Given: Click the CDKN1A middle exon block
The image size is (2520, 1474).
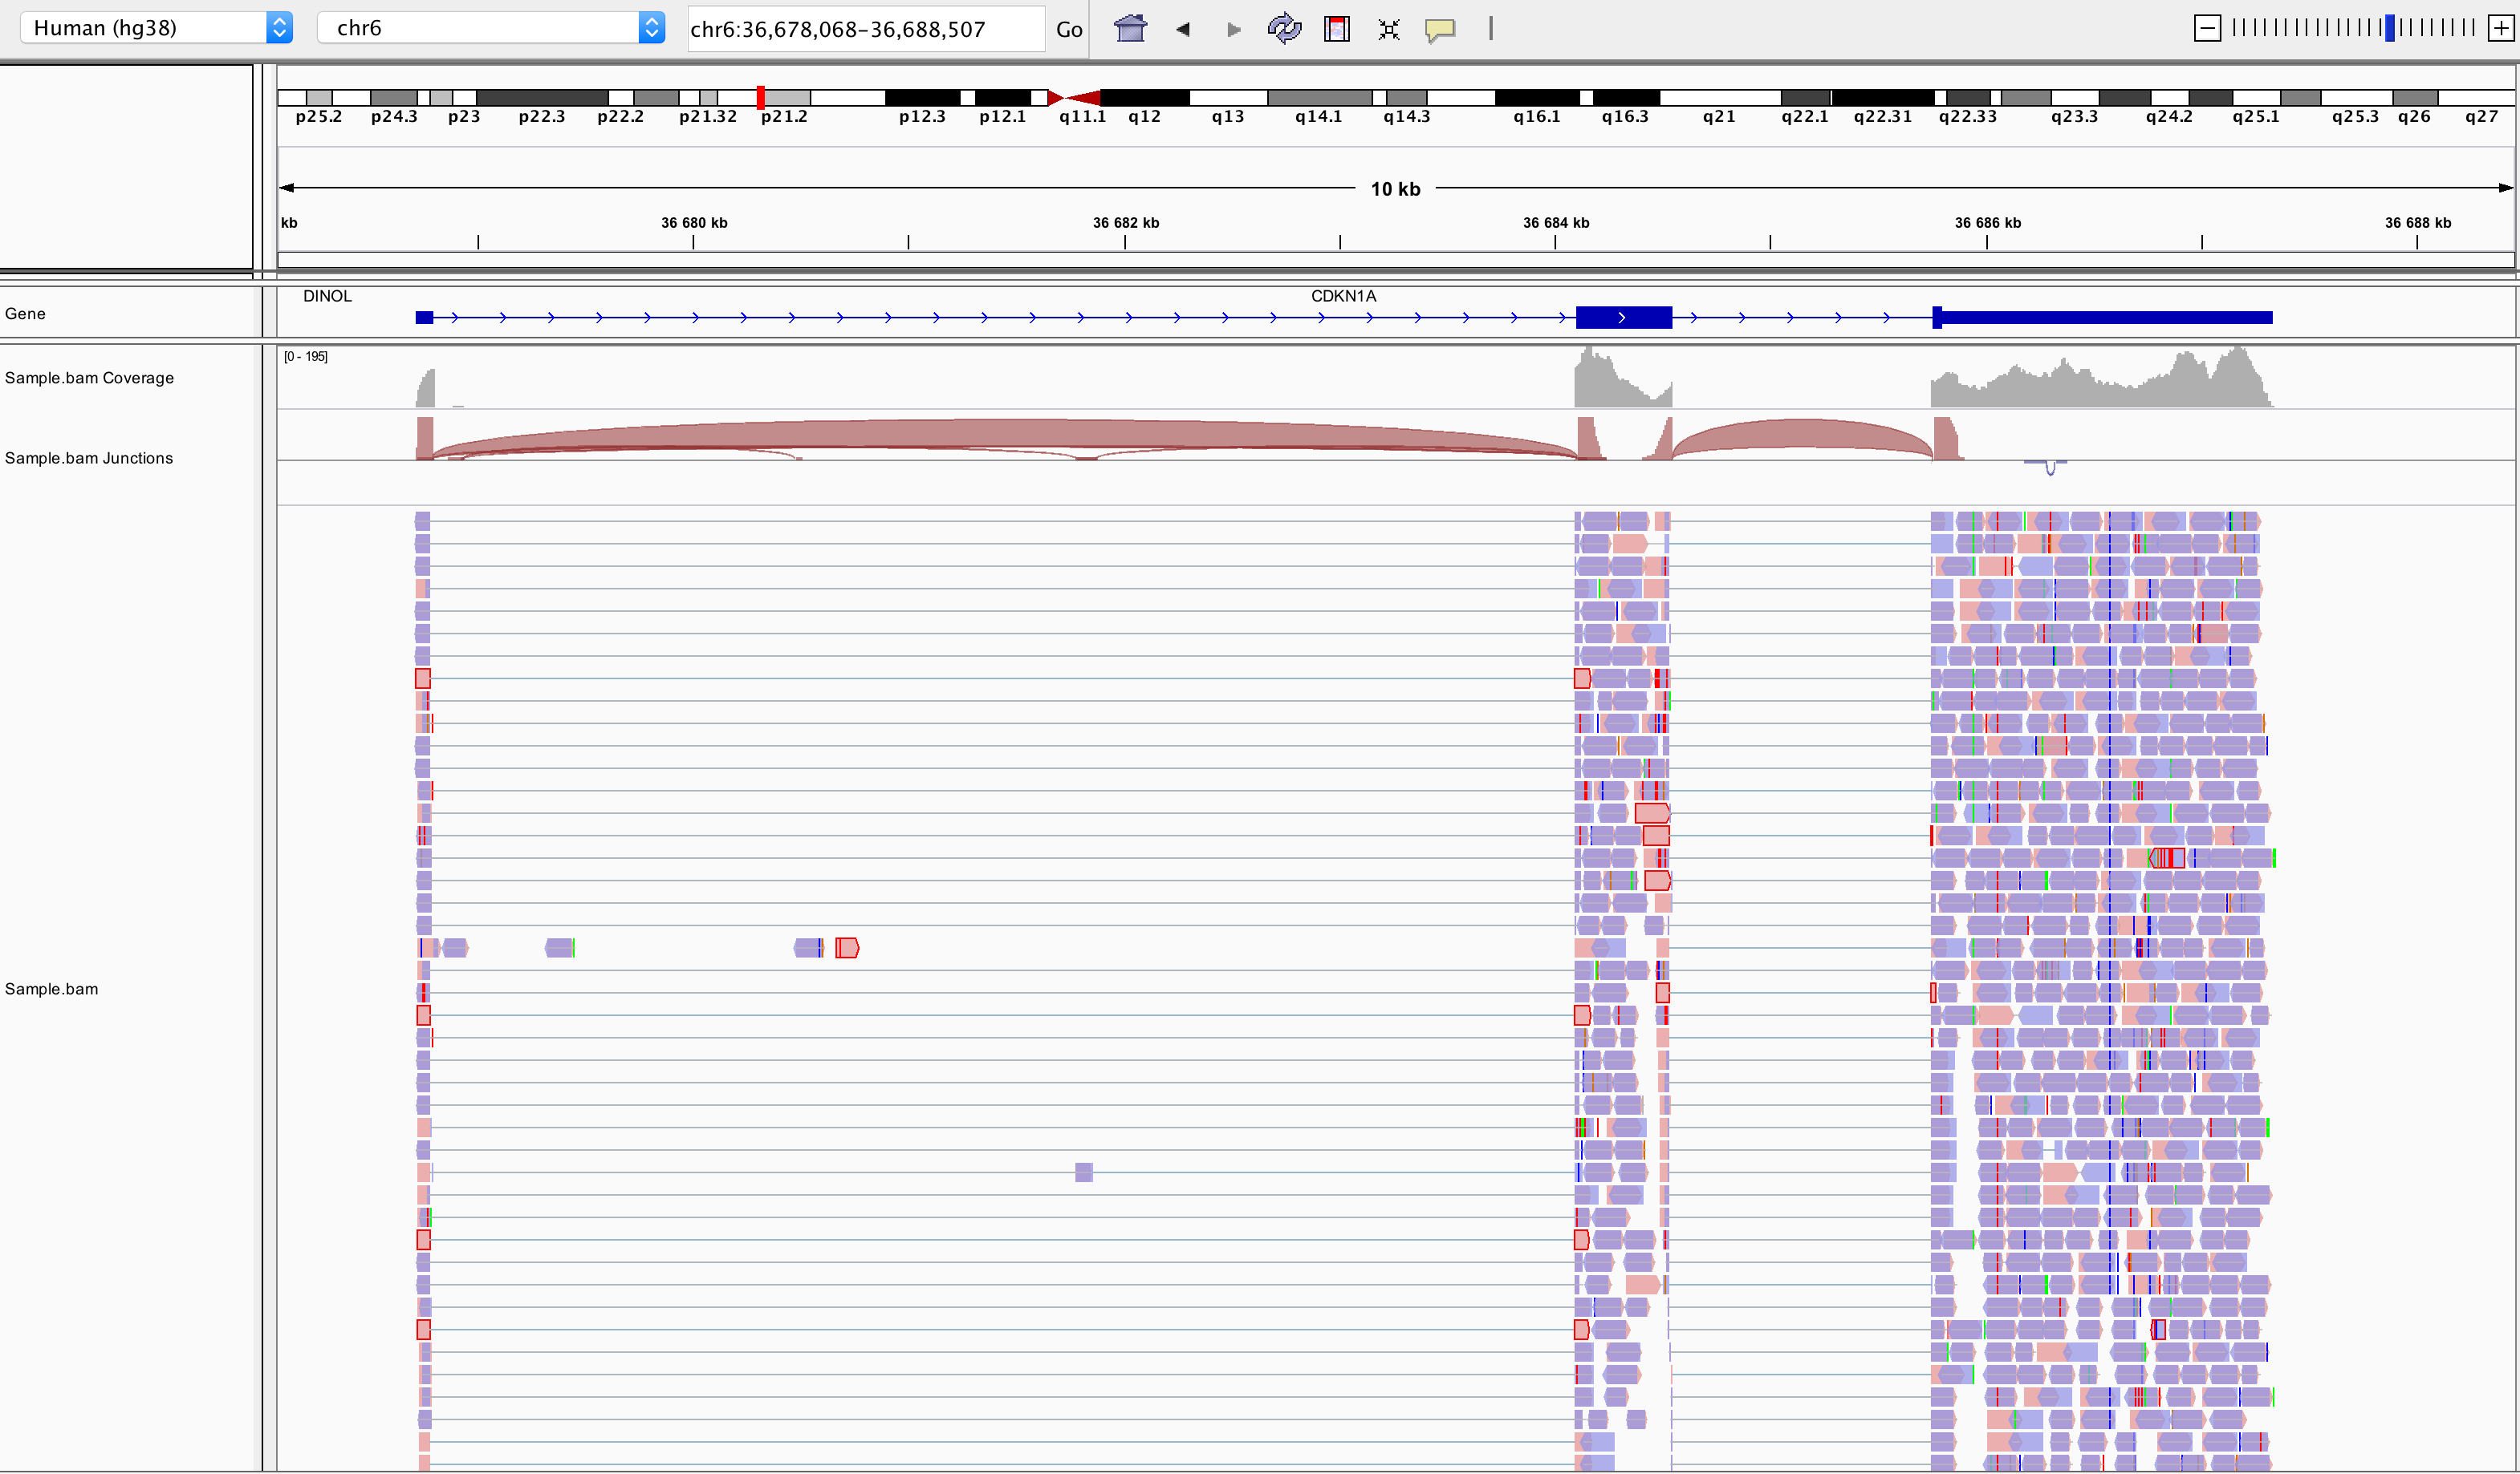Looking at the screenshot, I should point(1623,318).
